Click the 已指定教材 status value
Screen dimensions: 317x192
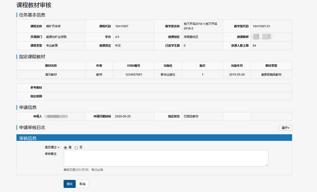(191, 116)
